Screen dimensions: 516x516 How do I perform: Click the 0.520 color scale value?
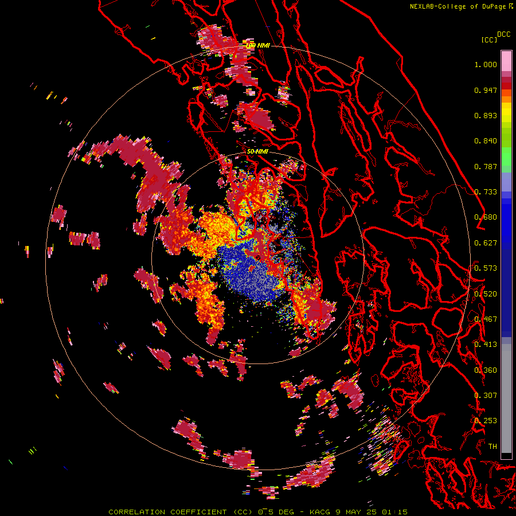[486, 294]
